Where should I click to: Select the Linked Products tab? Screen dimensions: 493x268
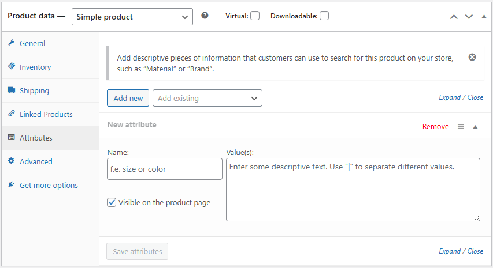(x=46, y=115)
